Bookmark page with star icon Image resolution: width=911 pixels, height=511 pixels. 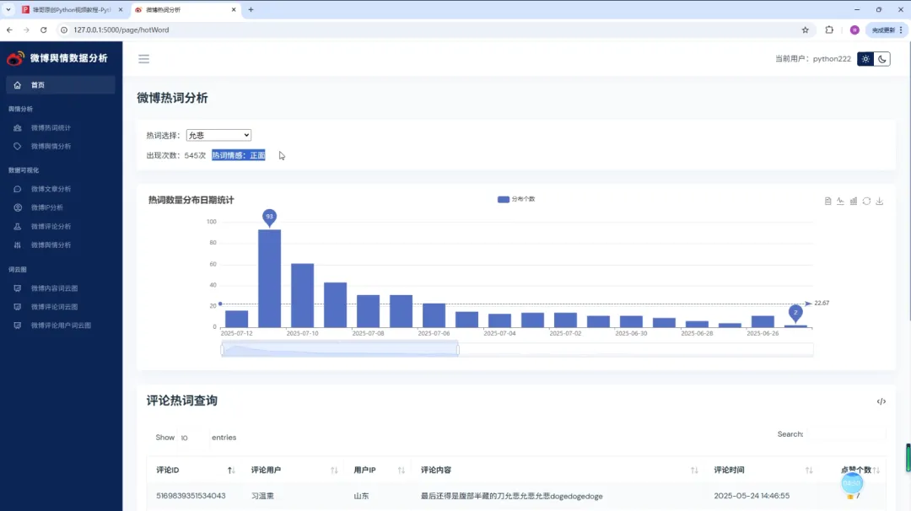tap(806, 30)
